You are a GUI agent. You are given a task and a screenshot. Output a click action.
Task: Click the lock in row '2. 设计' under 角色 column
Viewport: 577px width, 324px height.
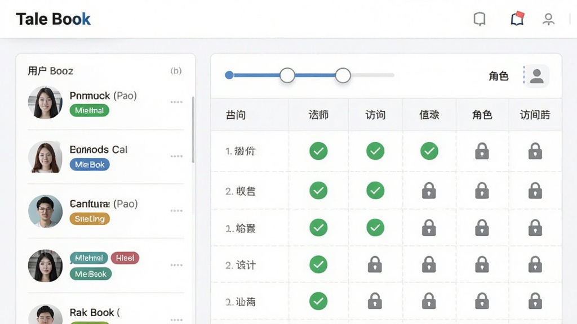[x=482, y=264]
